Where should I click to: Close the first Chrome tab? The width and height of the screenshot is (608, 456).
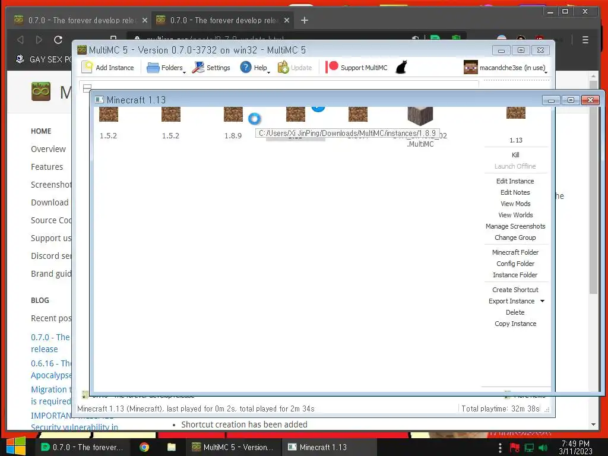tap(145, 20)
